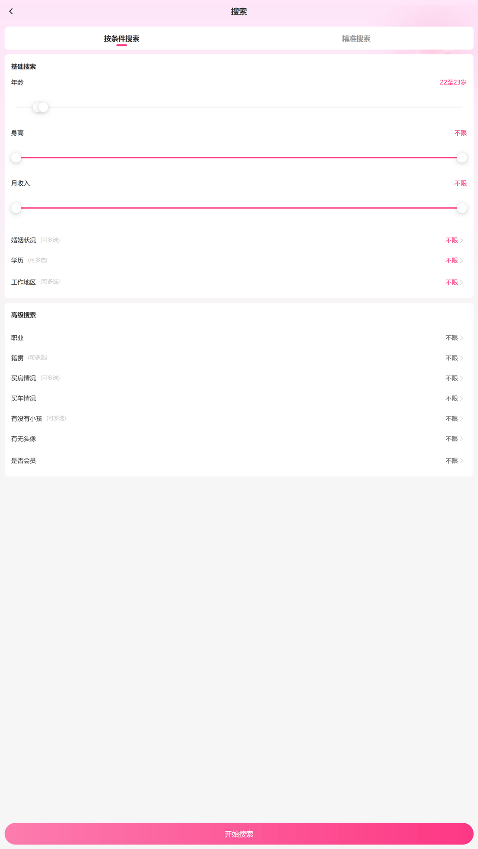478x849 pixels.
Task: Switch to 精准搜索 tab
Action: [356, 38]
